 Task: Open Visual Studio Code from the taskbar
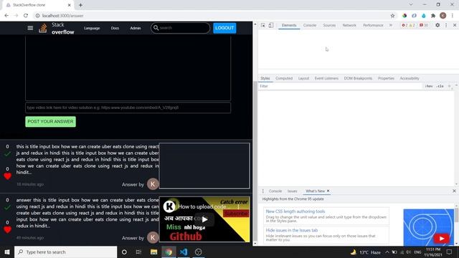point(184,252)
